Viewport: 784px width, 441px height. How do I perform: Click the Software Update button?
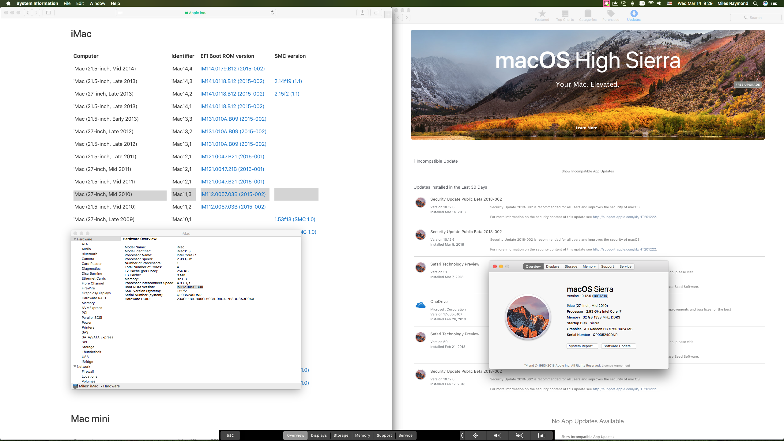[x=618, y=346]
